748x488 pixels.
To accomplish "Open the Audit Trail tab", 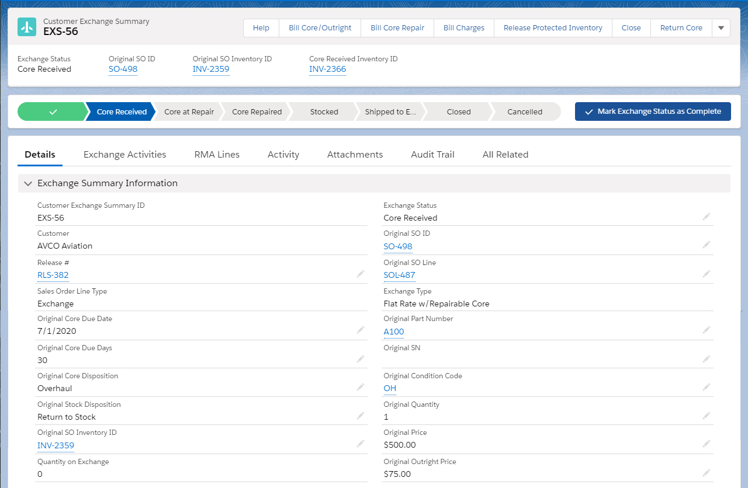I will [x=432, y=154].
